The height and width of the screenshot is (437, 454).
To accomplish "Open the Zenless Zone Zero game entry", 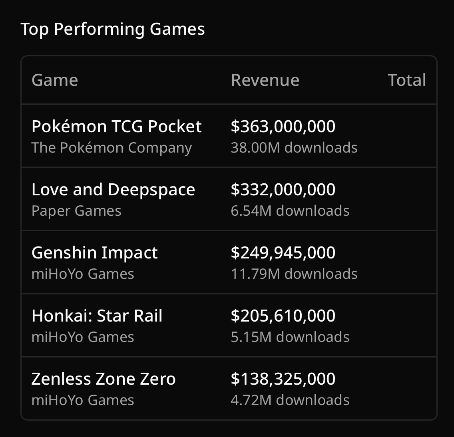I will (104, 379).
